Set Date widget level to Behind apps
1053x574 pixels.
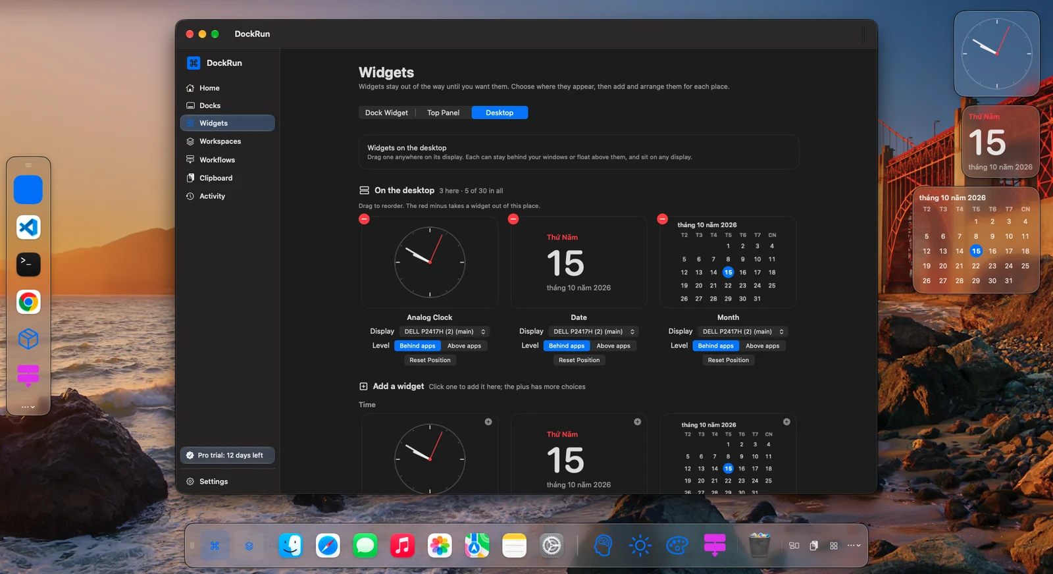point(567,346)
